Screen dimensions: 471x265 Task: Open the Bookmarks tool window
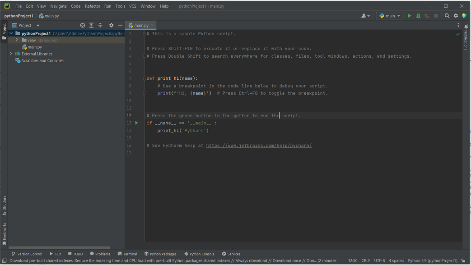[x=4, y=234]
